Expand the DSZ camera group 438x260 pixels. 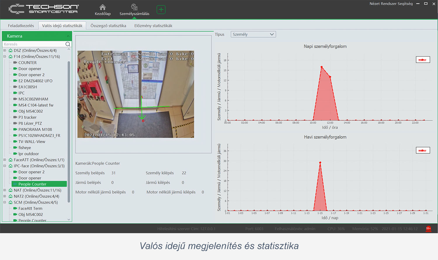pos(5,50)
